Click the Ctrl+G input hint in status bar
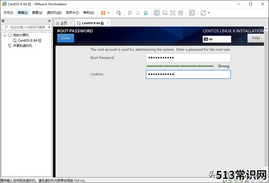Screen dimensions: 269x183 click(43, 181)
